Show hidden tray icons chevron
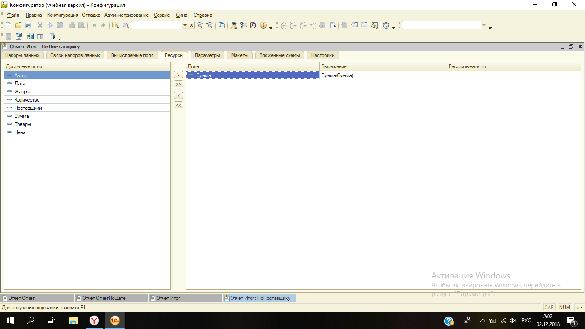This screenshot has height=329, width=585. pos(482,320)
